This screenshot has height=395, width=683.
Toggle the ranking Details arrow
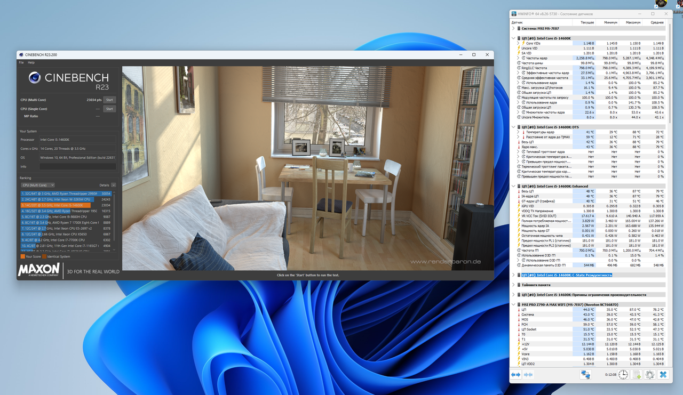coord(114,185)
